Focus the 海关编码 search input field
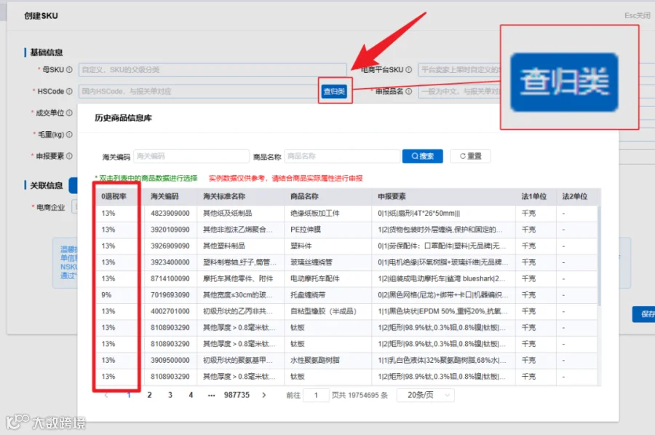This screenshot has width=655, height=435. (x=191, y=156)
